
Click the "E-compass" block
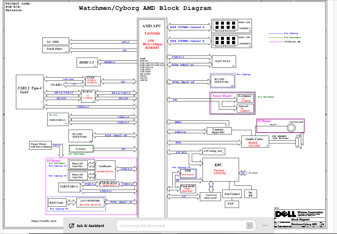click(245, 98)
